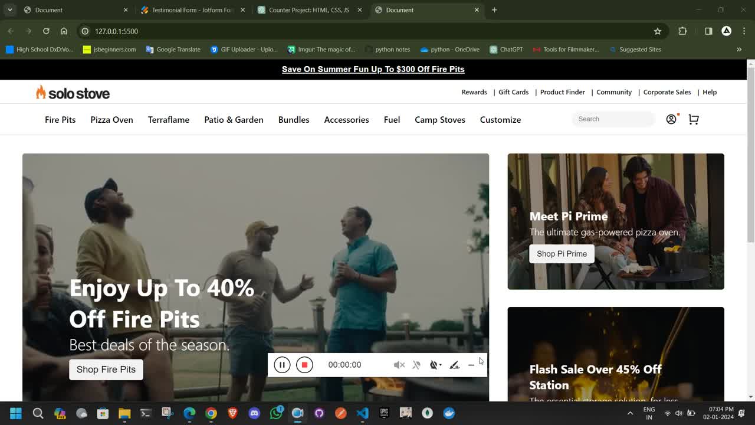Click in the site Search field
Screen dimensions: 755x425
point(613,119)
